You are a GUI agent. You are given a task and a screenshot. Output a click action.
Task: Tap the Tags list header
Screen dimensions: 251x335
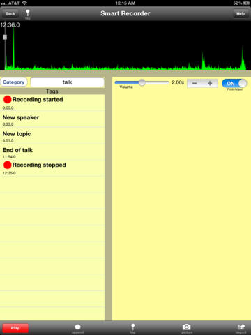coord(52,91)
